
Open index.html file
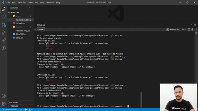pos(20,23)
